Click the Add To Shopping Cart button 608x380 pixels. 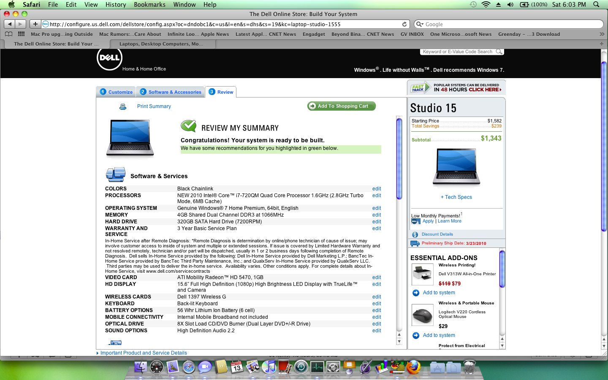click(x=342, y=106)
